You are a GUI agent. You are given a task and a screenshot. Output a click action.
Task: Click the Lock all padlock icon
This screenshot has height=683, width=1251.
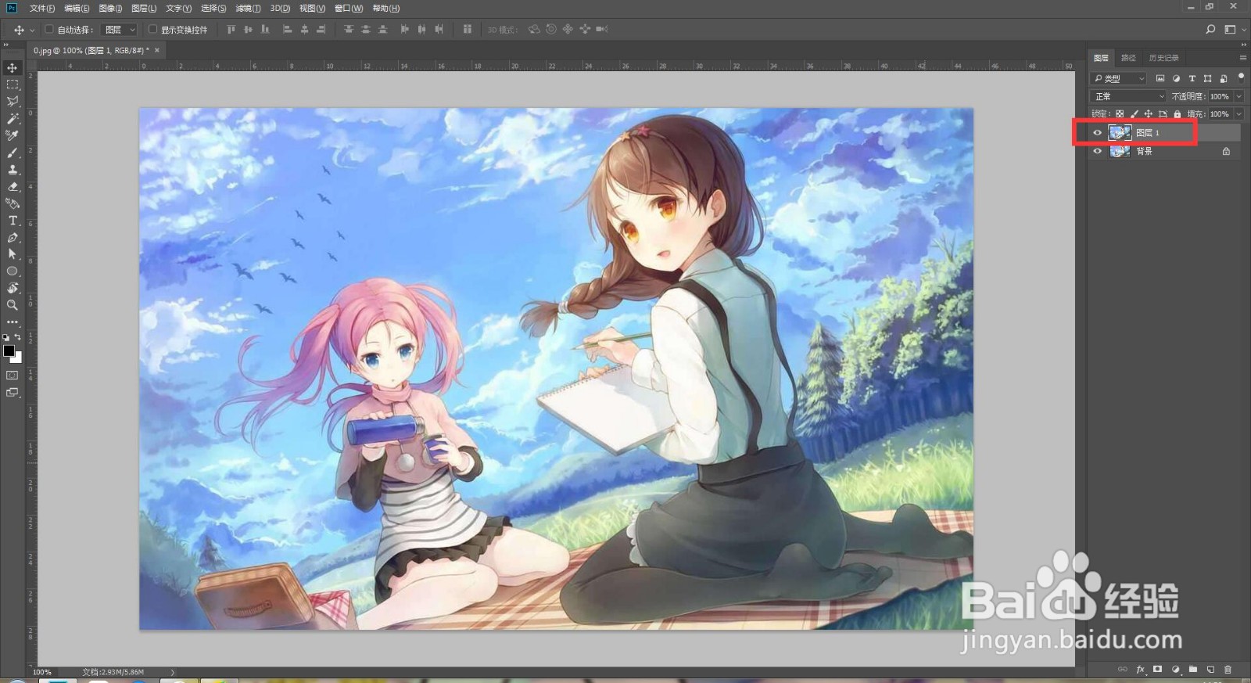click(x=1178, y=114)
